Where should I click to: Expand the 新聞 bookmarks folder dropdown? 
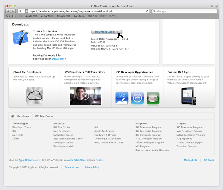tap(103, 16)
